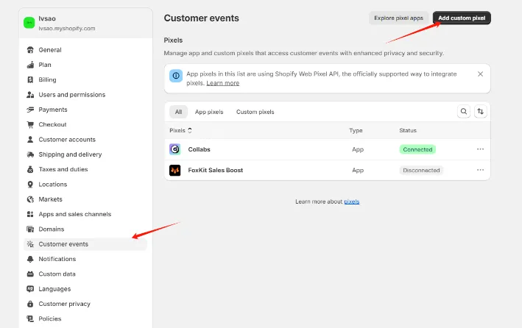Open Billing in the sidebar
This screenshot has width=522, height=328.
tap(85, 80)
